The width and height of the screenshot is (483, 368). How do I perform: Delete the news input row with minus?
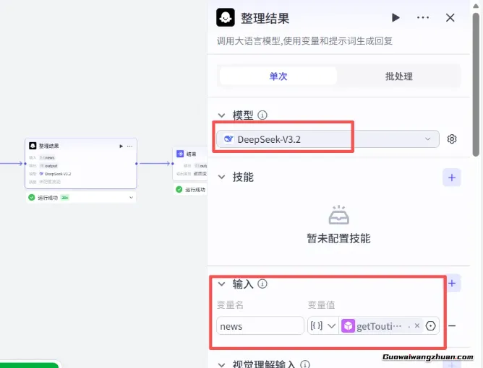pyautogui.click(x=452, y=325)
